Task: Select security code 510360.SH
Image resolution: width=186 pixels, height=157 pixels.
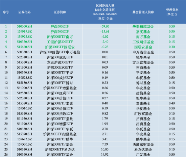Action: coord(25,155)
